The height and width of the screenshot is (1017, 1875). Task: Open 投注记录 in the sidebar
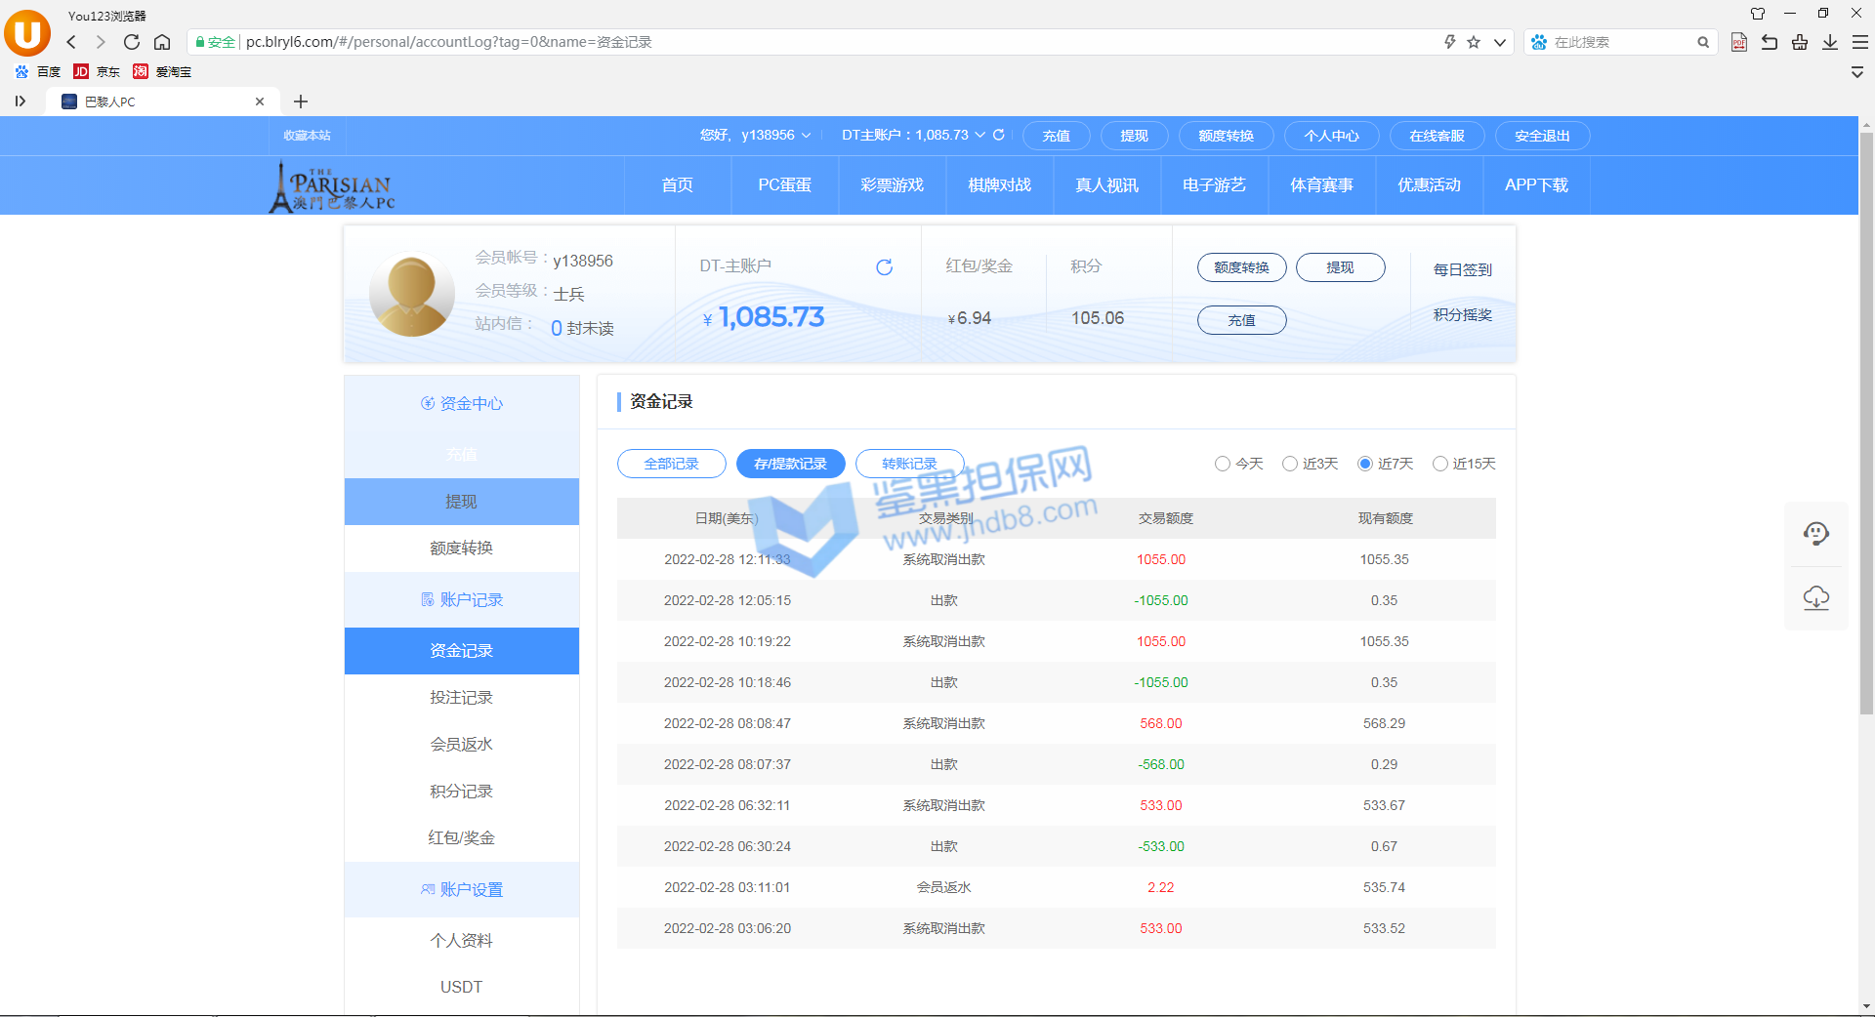(461, 697)
